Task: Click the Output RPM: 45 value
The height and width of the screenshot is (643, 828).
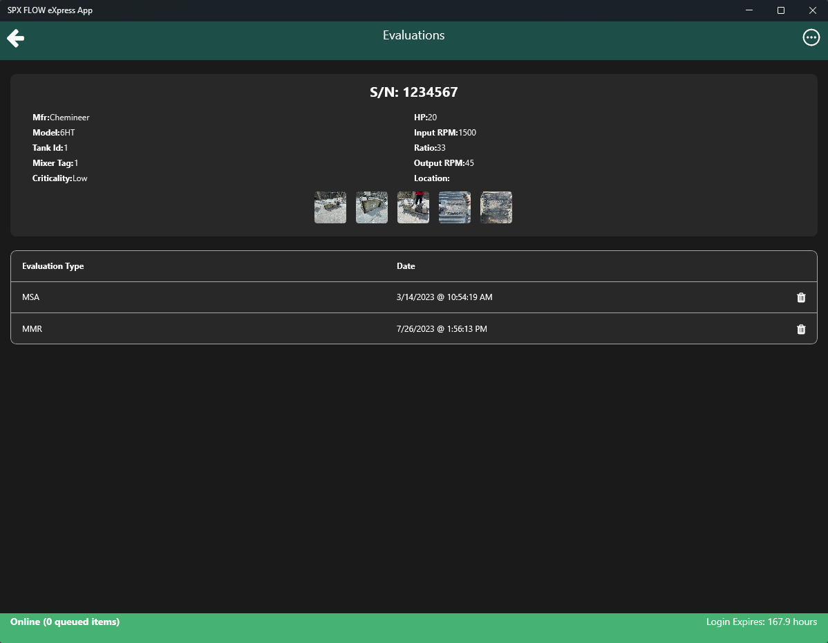Action: tap(444, 163)
